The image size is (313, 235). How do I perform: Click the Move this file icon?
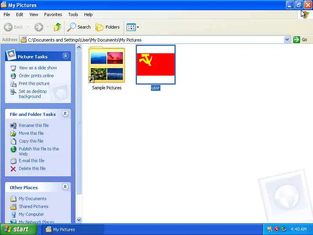coord(13,134)
